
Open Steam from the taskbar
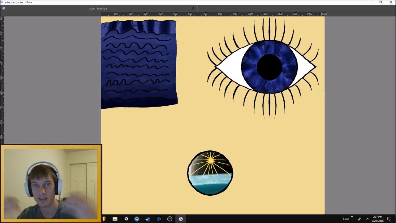pos(148,219)
